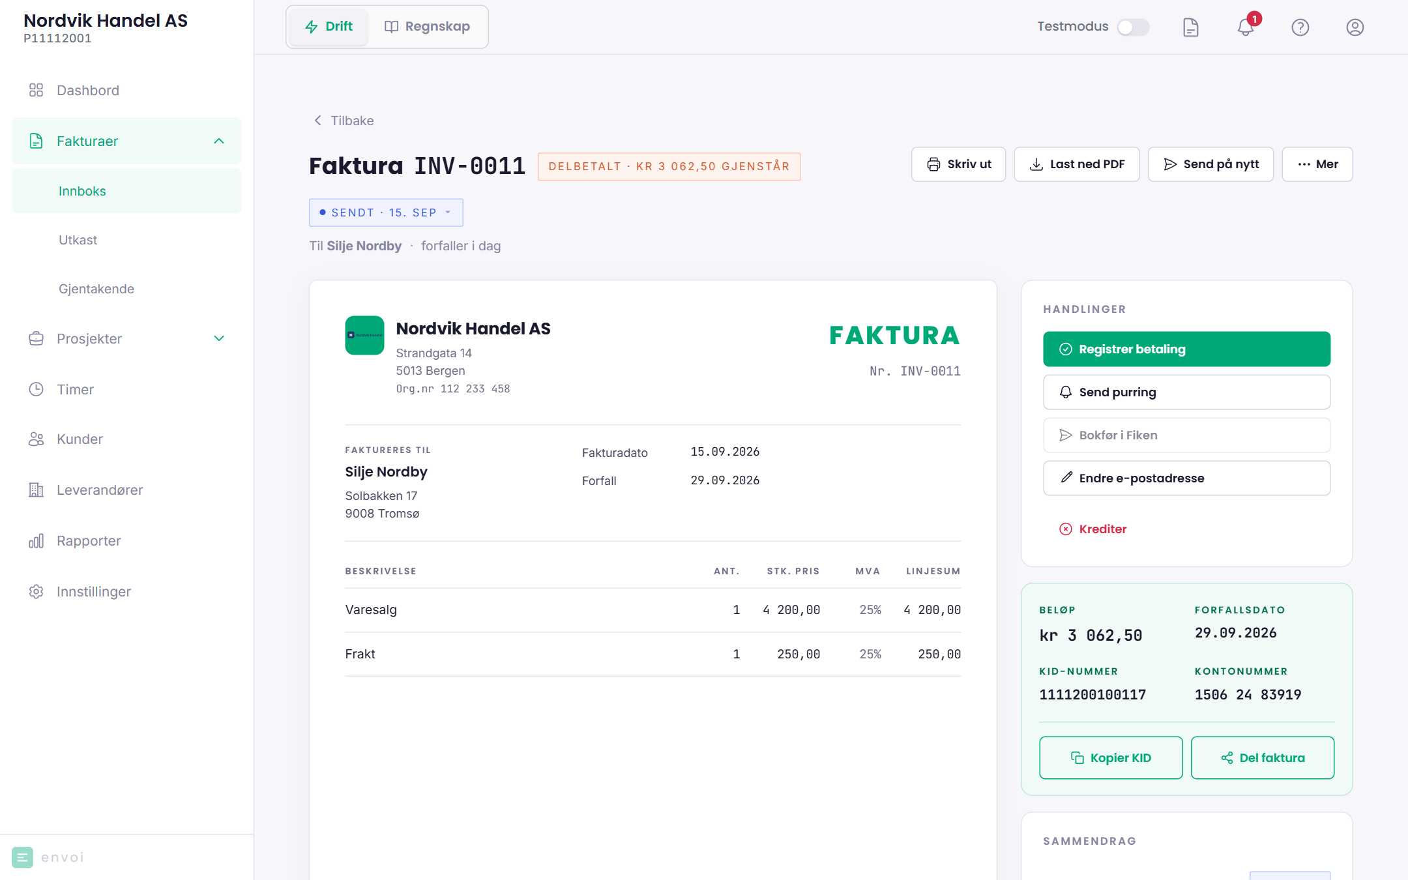Click the Delbetalt status badge

tap(669, 166)
